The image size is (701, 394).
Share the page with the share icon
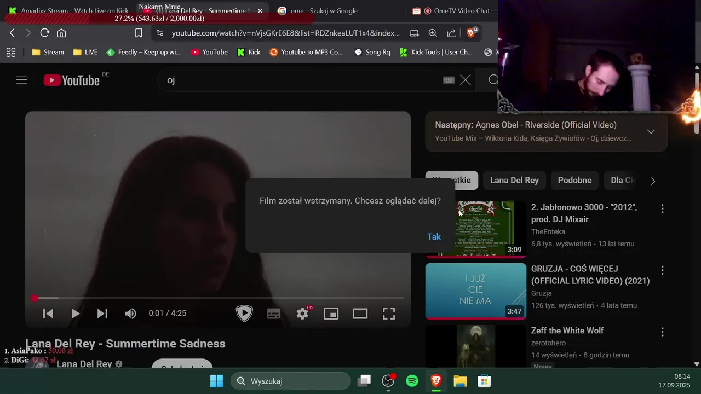(451, 33)
